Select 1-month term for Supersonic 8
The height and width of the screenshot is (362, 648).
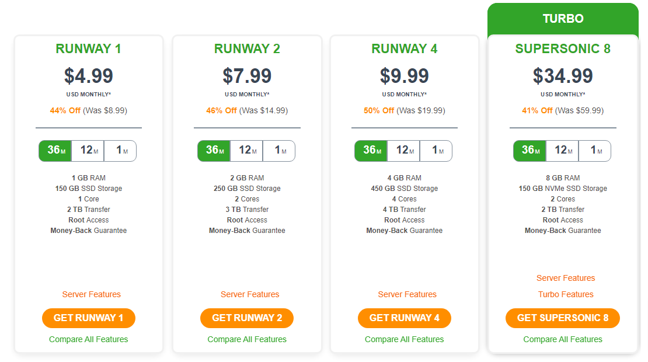click(595, 151)
